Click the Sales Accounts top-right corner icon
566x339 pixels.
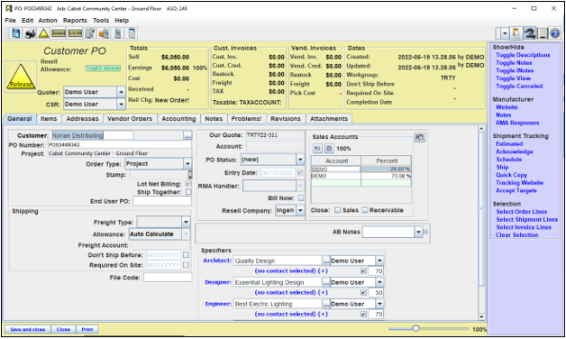pos(420,137)
